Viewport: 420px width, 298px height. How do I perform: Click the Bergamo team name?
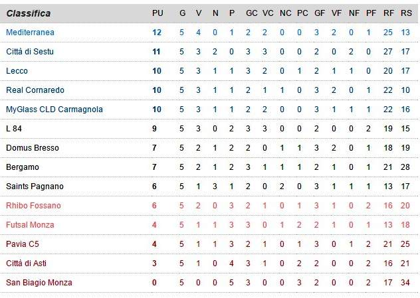23,167
